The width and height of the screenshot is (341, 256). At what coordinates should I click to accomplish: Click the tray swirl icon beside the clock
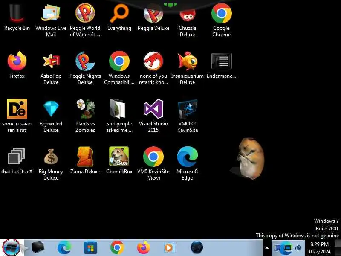coord(298,248)
